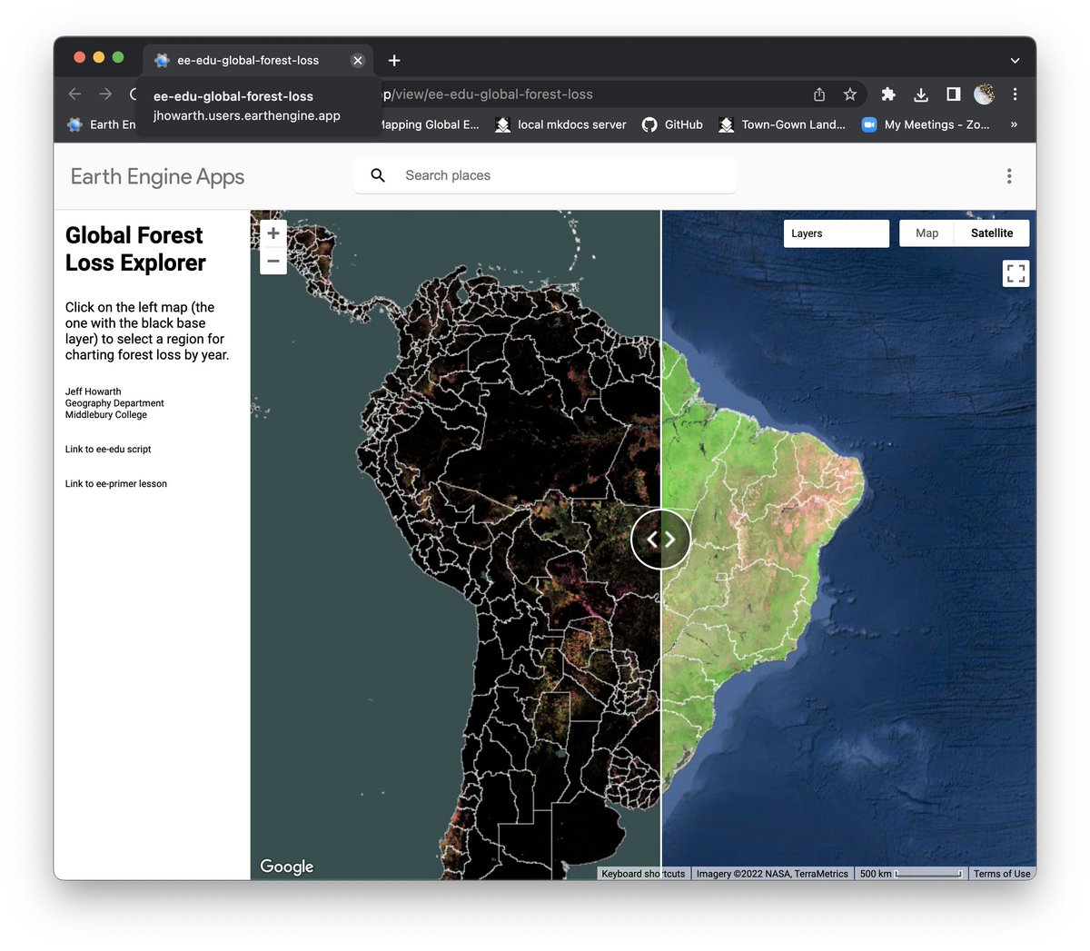1090x951 pixels.
Task: Open Chrome three-dot menu
Action: 1016,94
